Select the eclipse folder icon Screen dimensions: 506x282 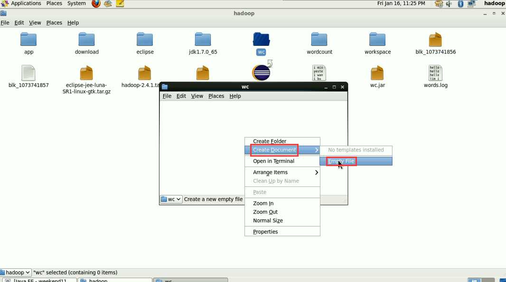(145, 40)
